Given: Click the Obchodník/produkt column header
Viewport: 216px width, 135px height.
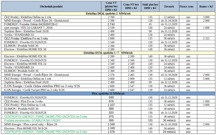Looking at the screenshot, I should tap(51, 6).
